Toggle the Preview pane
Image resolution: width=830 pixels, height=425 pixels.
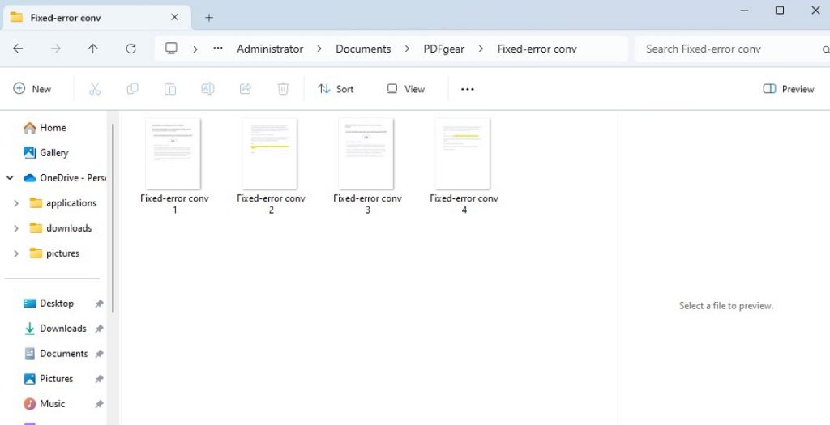789,89
